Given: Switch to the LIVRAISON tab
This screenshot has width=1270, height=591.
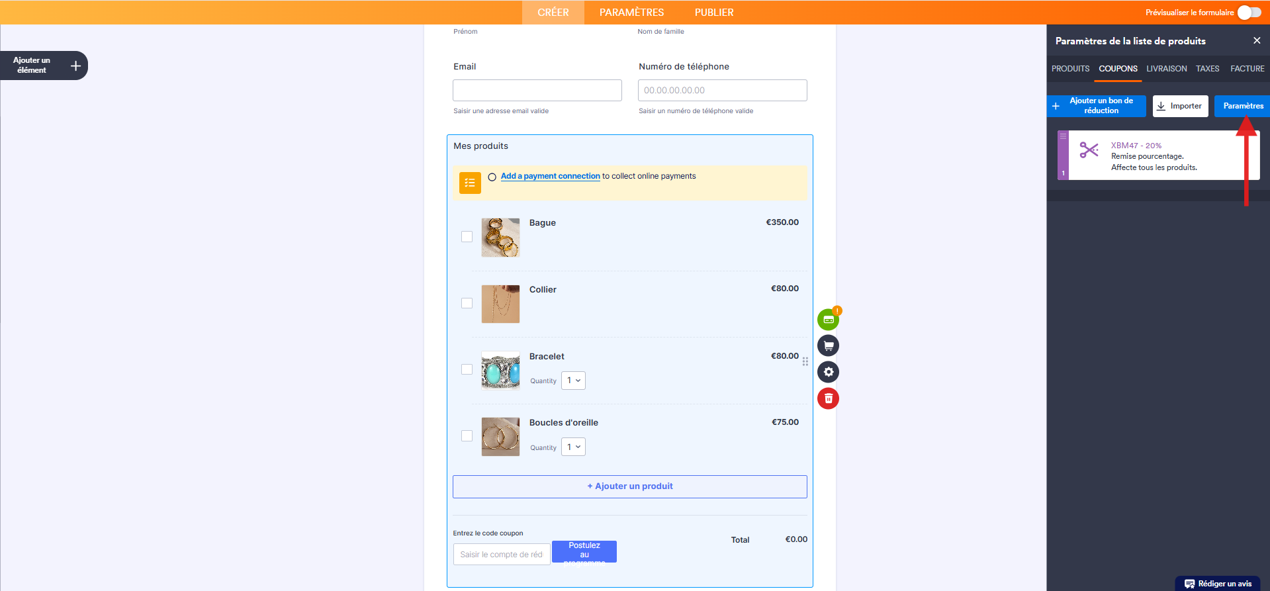Looking at the screenshot, I should pos(1166,69).
